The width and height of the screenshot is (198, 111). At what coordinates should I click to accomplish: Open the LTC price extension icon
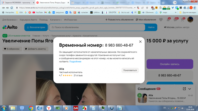(169, 8)
